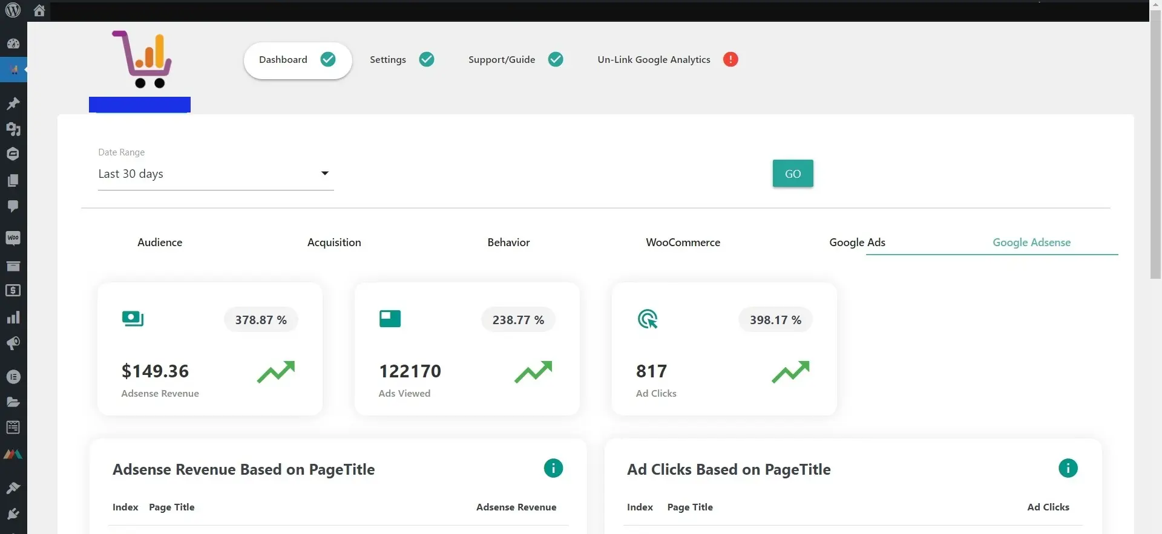
Task: Click the 122170 Ads Viewed value
Action: coord(410,371)
